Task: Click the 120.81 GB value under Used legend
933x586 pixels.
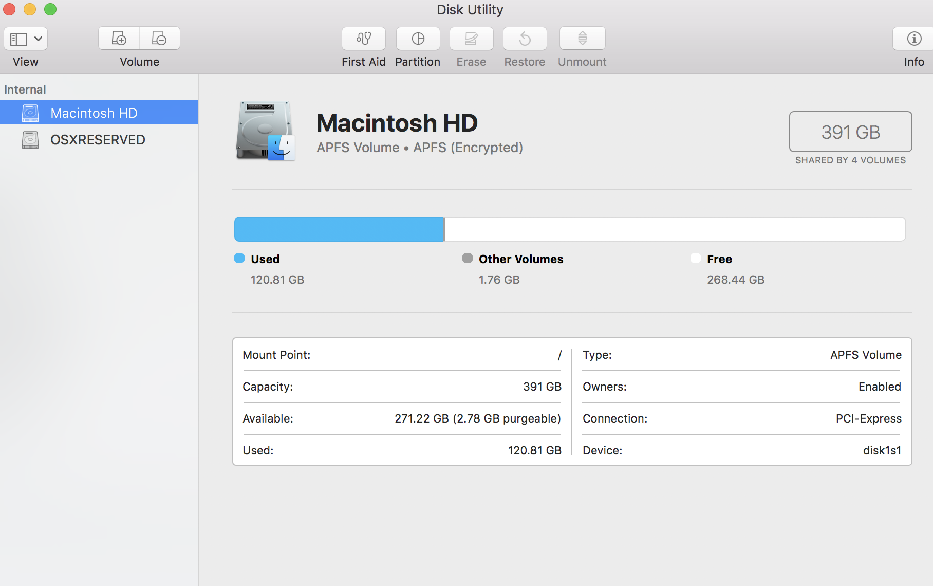Action: 277,280
